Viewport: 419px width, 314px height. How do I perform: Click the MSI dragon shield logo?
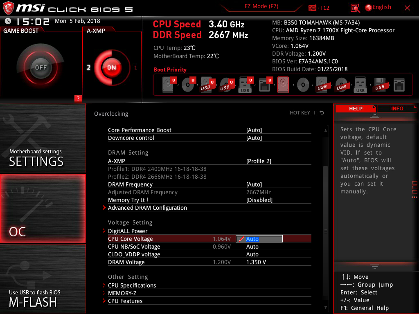(8, 8)
